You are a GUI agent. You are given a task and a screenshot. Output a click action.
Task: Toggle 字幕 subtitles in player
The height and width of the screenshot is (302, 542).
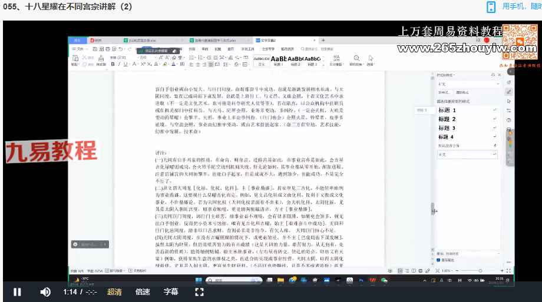tap(171, 292)
